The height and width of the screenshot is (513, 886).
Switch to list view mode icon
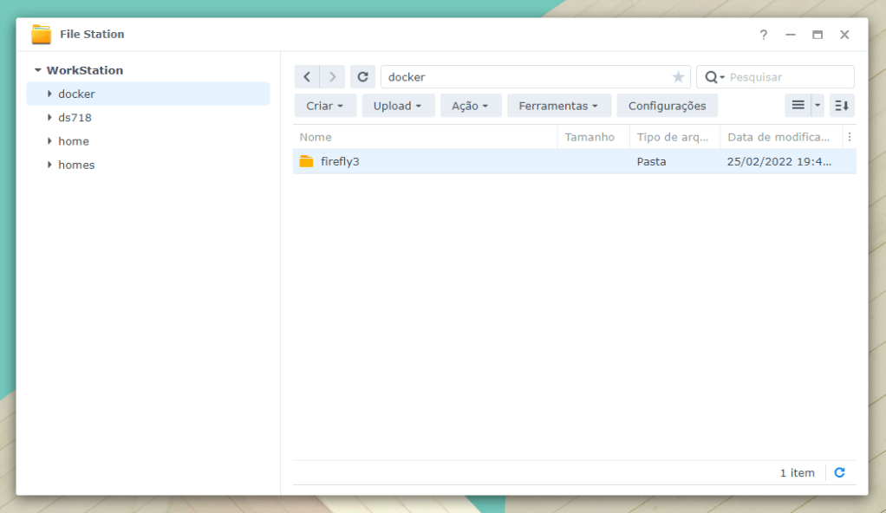click(x=798, y=106)
